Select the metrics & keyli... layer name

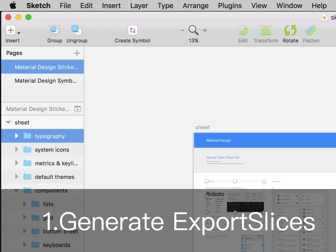[x=56, y=163]
